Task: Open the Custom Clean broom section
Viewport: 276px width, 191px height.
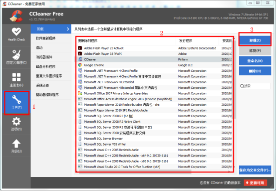Action: (16, 57)
